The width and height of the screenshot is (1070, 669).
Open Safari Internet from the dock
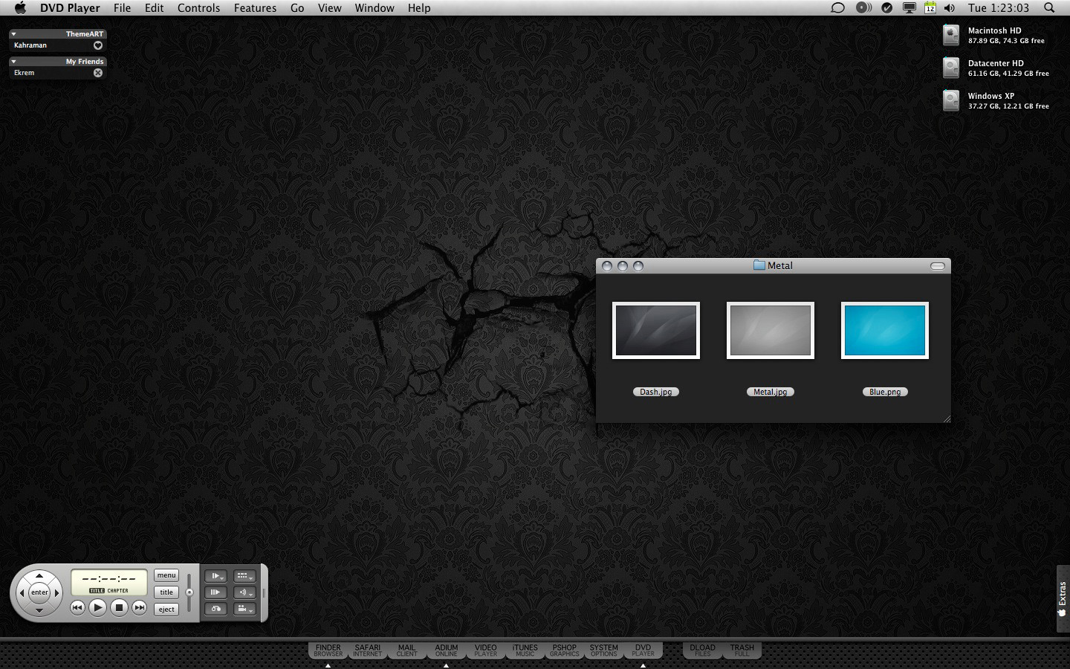[367, 650]
